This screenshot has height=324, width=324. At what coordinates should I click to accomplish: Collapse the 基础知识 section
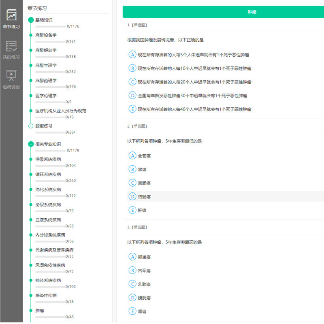click(31, 20)
